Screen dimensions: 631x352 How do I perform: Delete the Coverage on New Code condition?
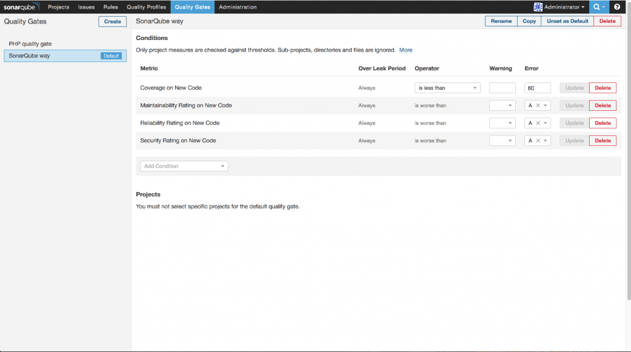(x=603, y=88)
